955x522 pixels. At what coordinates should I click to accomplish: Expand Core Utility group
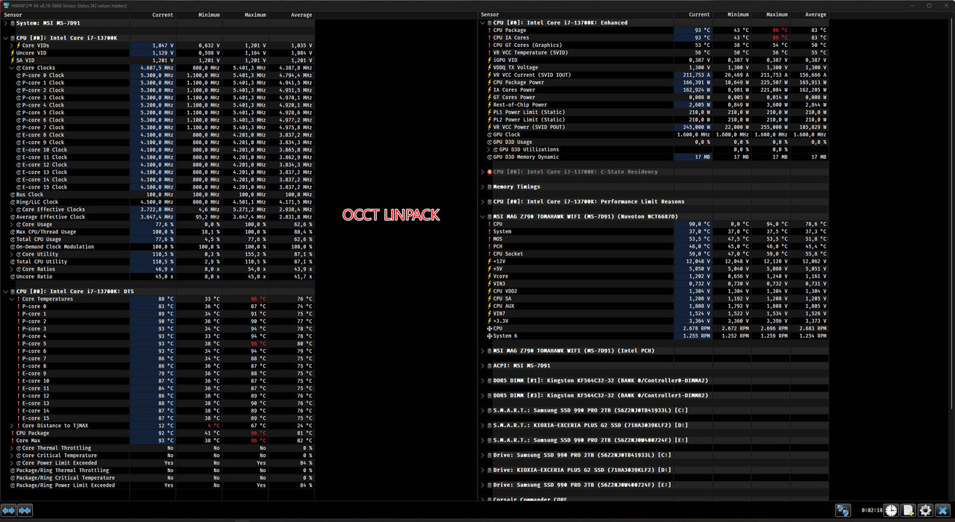pos(12,254)
